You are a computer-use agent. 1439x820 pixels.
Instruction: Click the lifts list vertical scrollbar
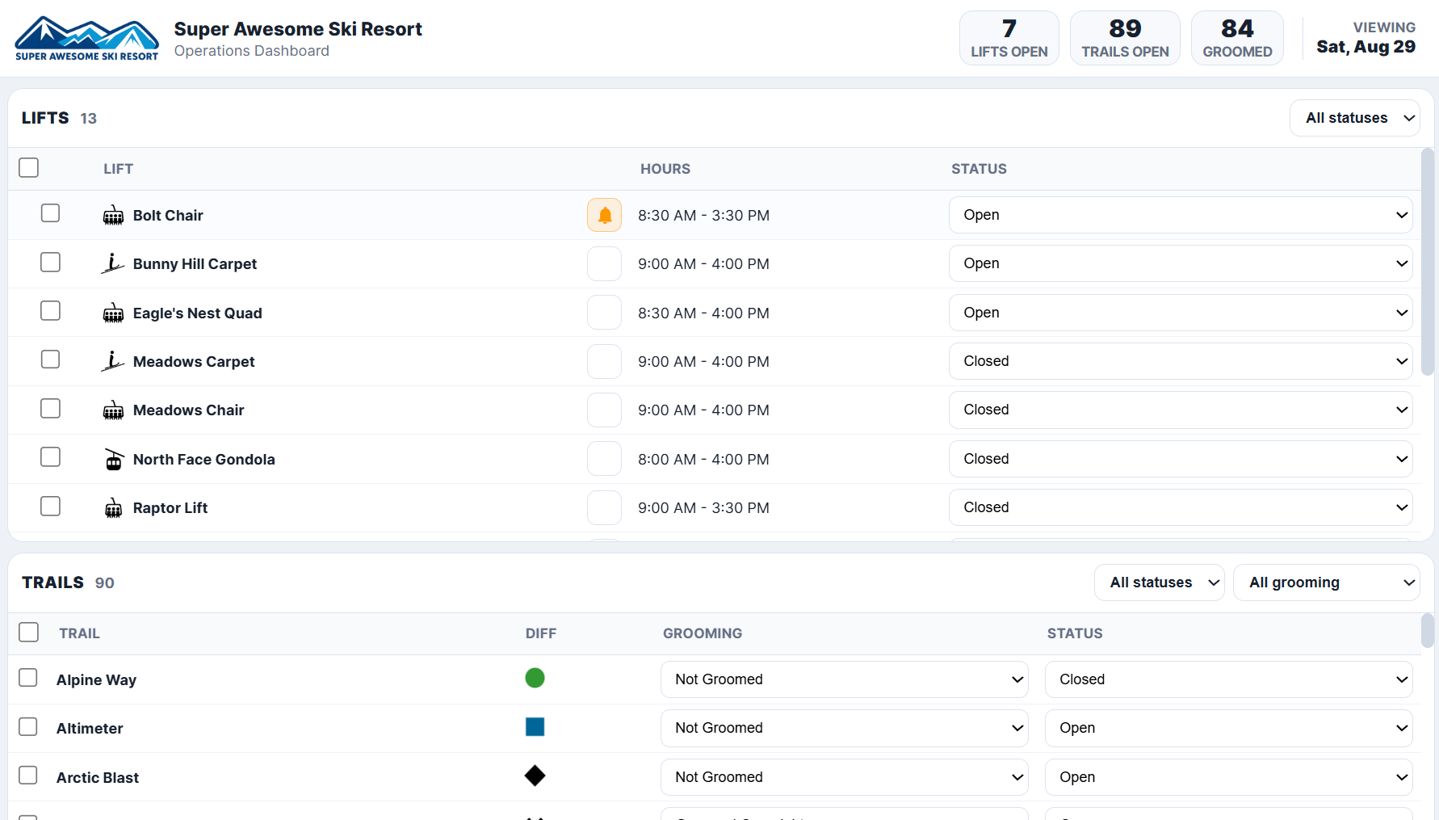click(1428, 263)
